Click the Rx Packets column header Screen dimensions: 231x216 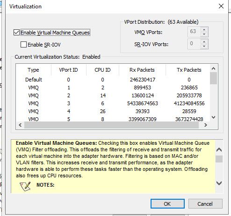tap(142, 70)
